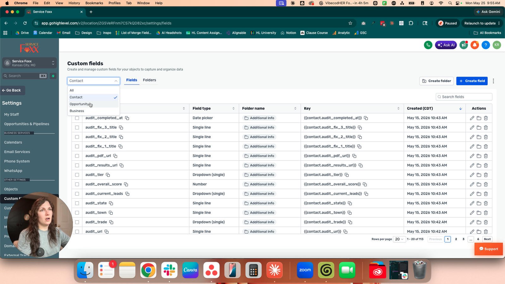Open Calendars settings in the sidebar

click(13, 142)
